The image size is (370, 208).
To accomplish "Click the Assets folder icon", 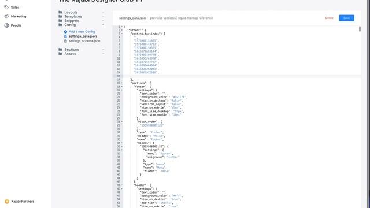I will [60, 54].
